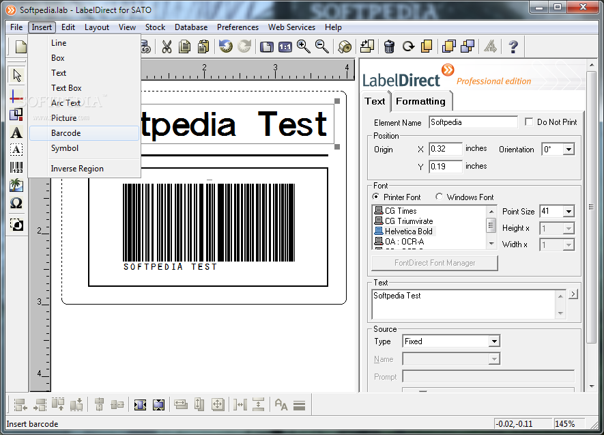Click the Zoom out magnifier icon

[x=322, y=46]
